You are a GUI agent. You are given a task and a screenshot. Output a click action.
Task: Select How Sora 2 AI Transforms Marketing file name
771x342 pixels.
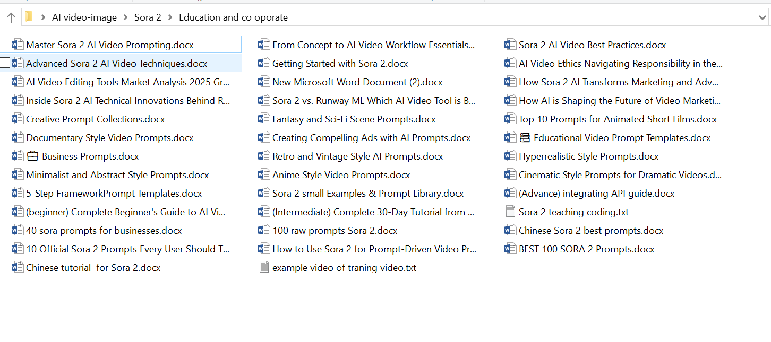click(x=619, y=82)
